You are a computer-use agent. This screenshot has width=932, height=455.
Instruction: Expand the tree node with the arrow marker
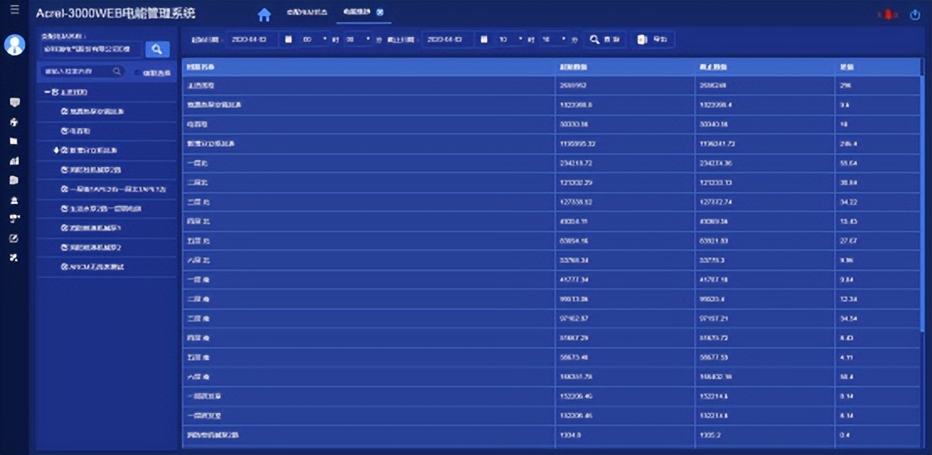pyautogui.click(x=56, y=150)
